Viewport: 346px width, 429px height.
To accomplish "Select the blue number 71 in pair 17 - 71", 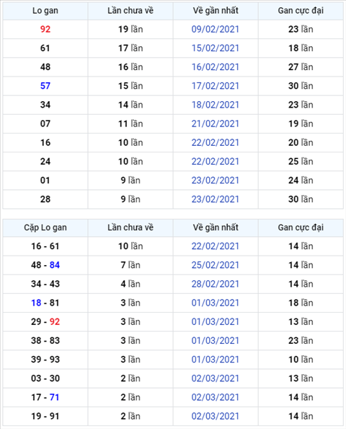I will pyautogui.click(x=54, y=397).
